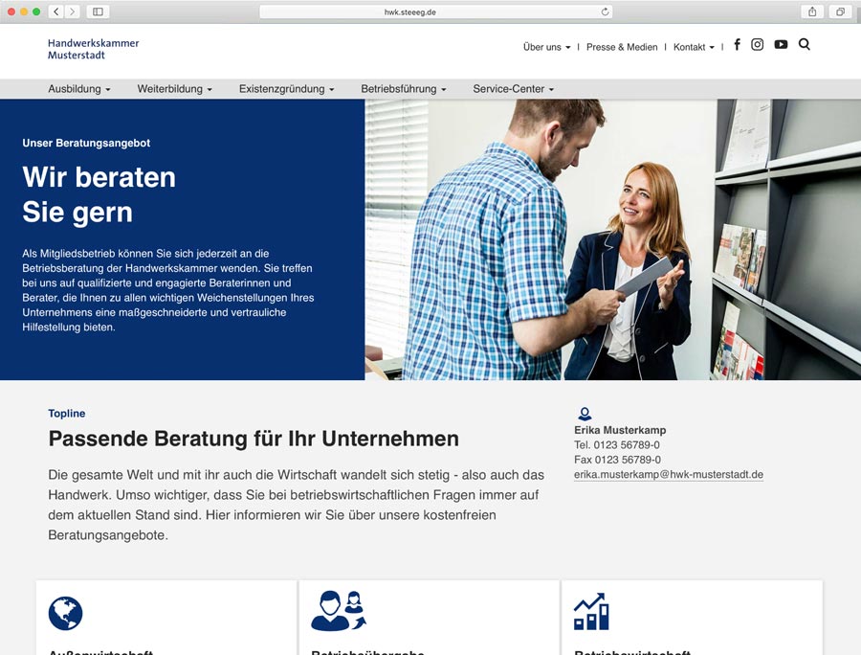Expand the Kontakt dropdown in header
The width and height of the screenshot is (861, 655).
pos(694,47)
